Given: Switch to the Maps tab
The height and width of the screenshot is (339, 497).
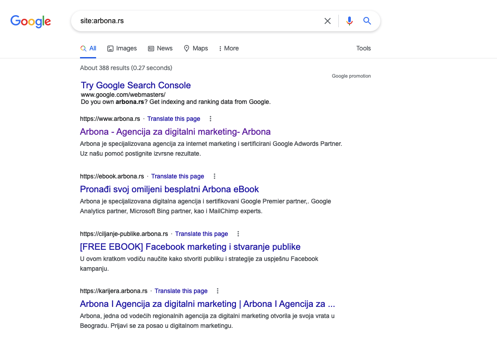Looking at the screenshot, I should (x=196, y=48).
